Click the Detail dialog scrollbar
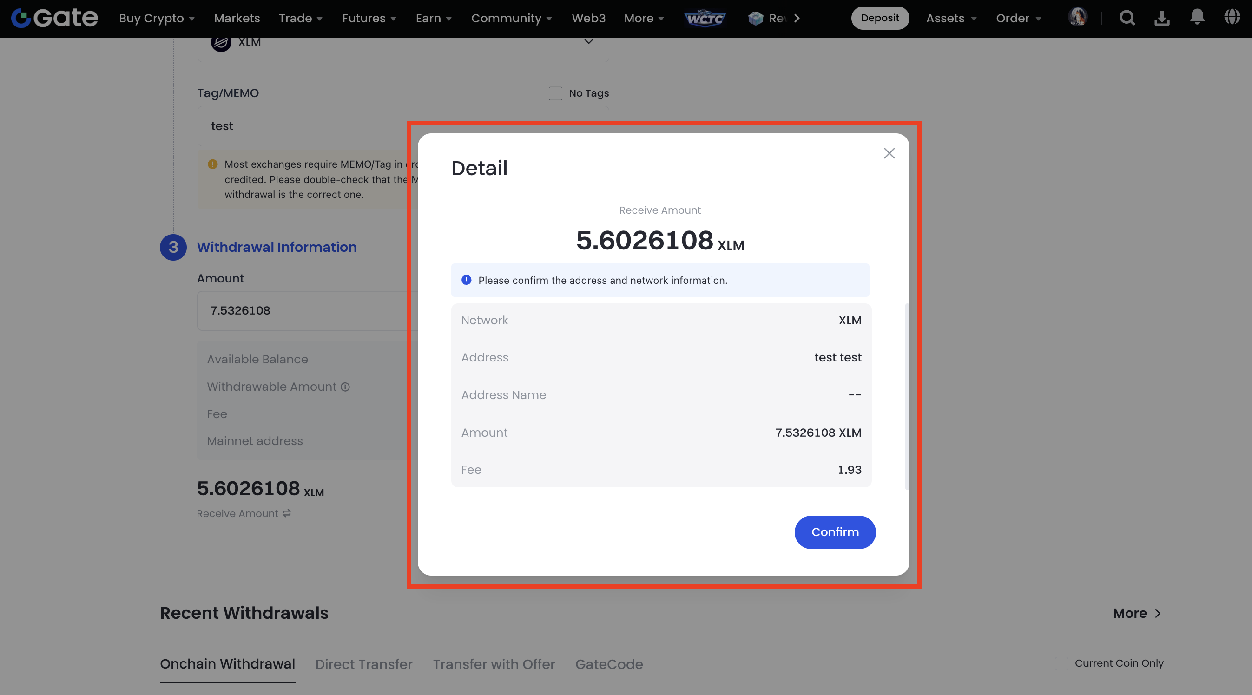 coord(906,396)
